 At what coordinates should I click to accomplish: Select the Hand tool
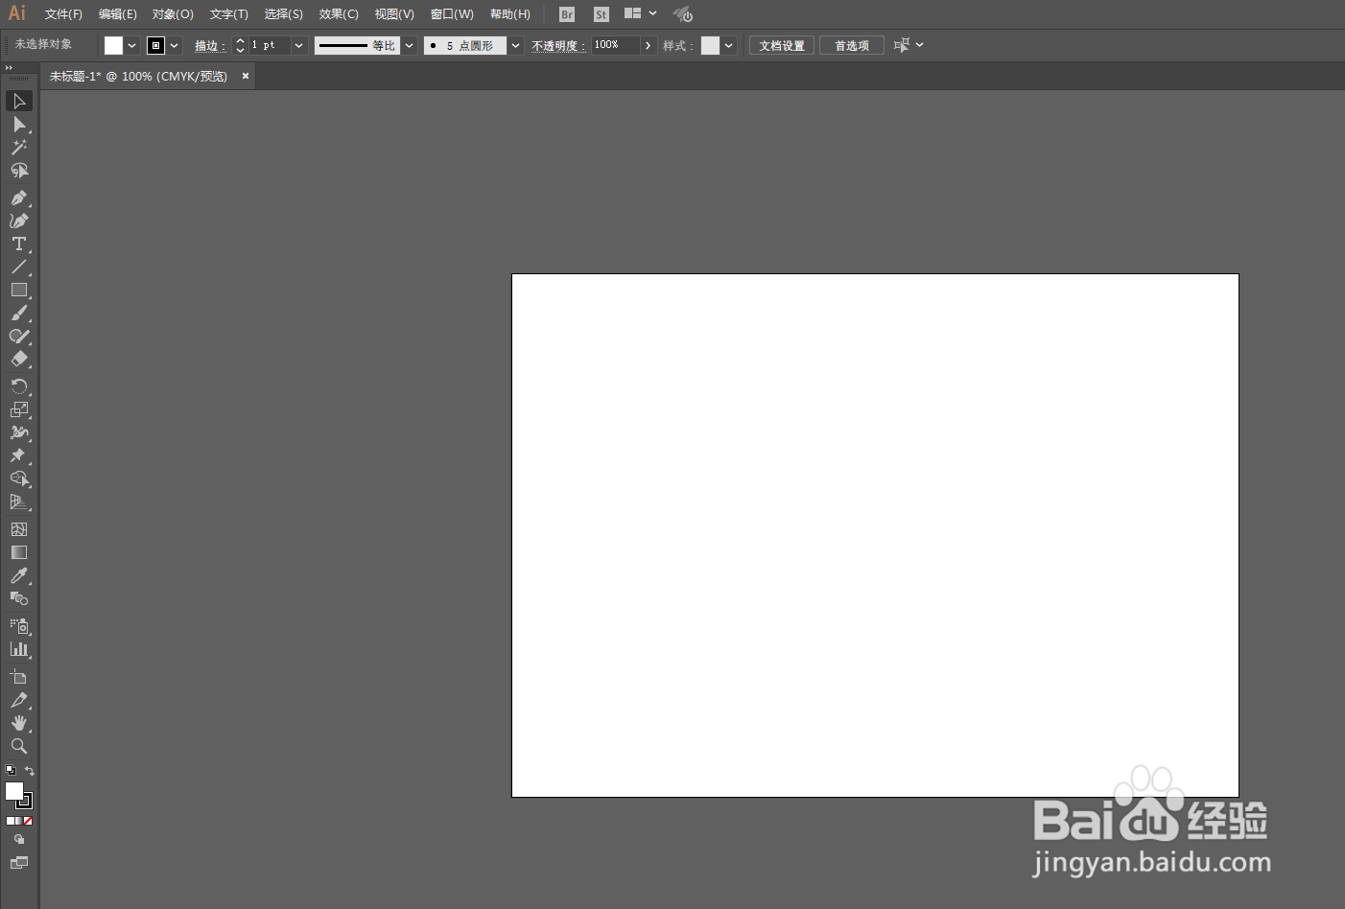tap(19, 723)
